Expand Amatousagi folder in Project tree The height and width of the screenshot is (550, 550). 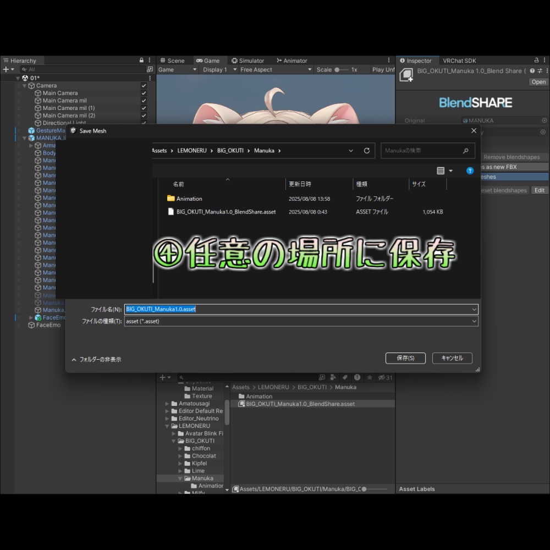[167, 404]
